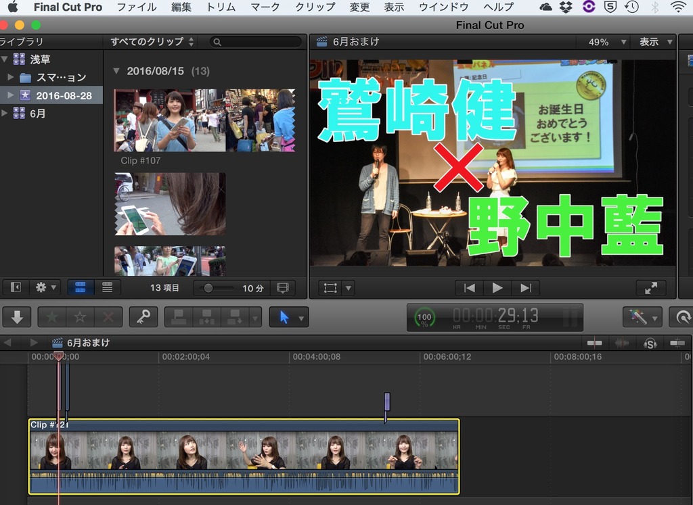Open the transform tool dropdown arrow

point(349,288)
